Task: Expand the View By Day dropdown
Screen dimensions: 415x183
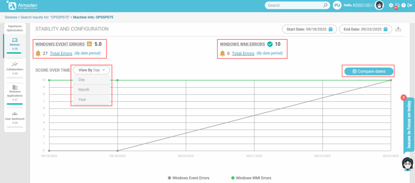Action: (x=92, y=70)
